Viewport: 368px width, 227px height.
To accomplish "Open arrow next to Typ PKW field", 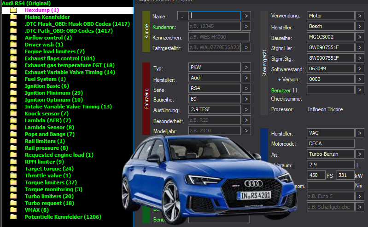I will click(246, 67).
